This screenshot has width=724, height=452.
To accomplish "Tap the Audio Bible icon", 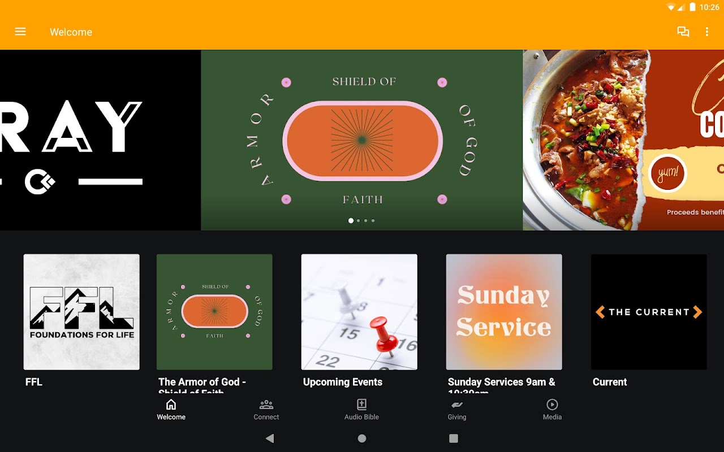I will pyautogui.click(x=362, y=405).
